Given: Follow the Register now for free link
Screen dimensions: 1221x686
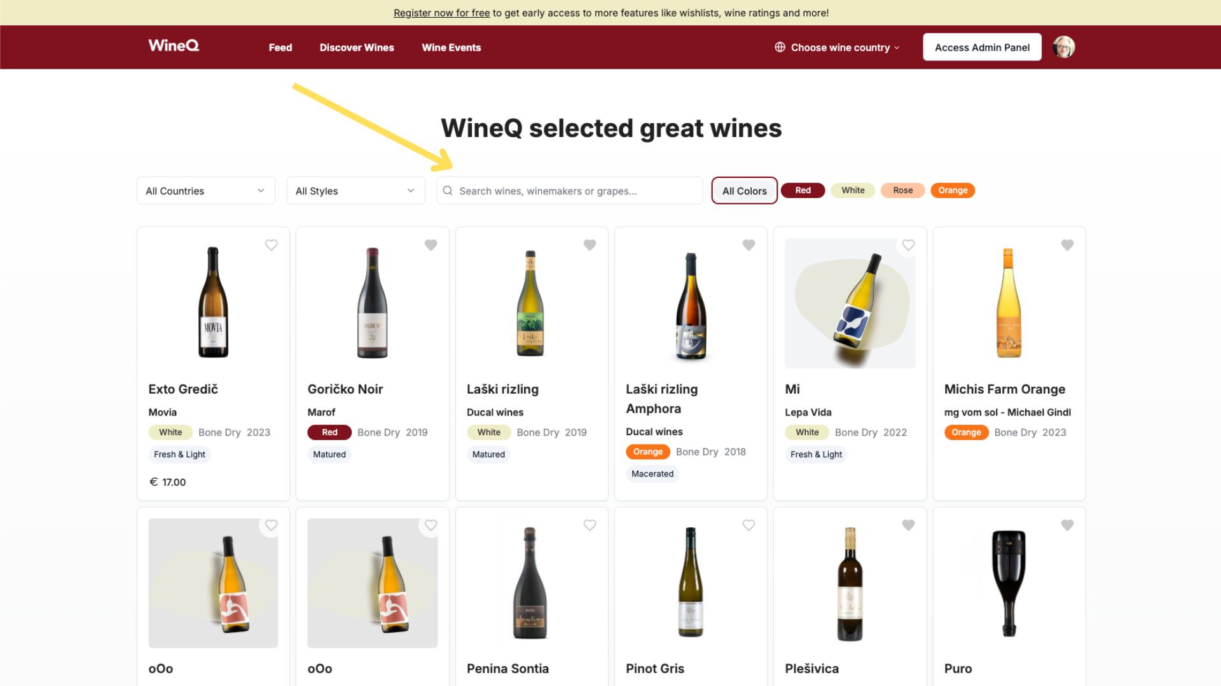Looking at the screenshot, I should click(441, 13).
